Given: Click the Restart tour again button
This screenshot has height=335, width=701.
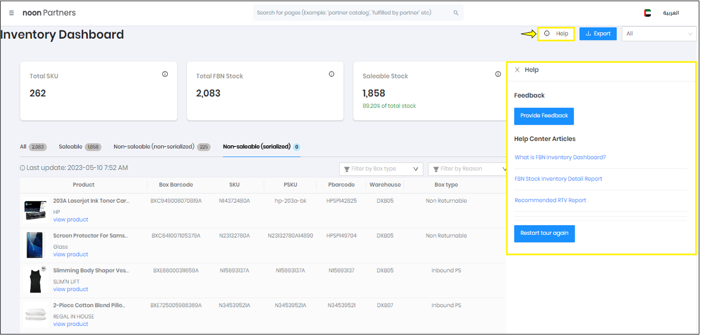Looking at the screenshot, I should click(544, 233).
